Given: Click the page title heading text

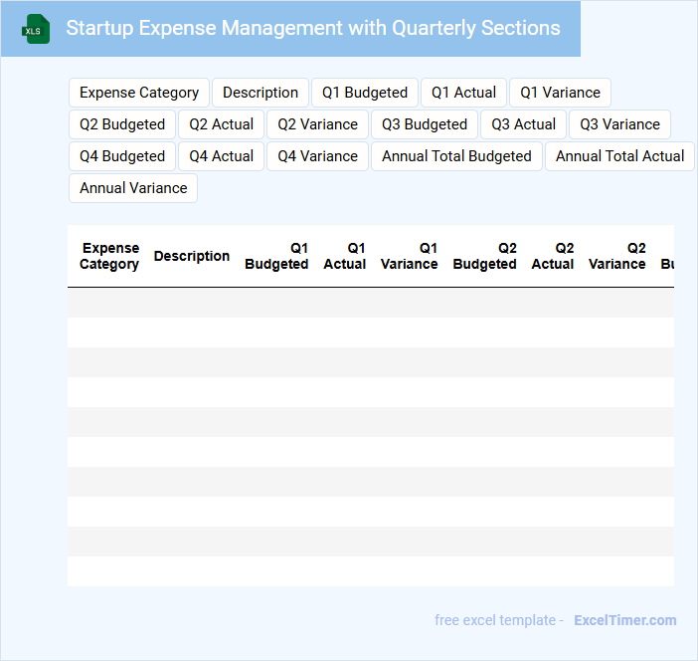Looking at the screenshot, I should point(313,28).
